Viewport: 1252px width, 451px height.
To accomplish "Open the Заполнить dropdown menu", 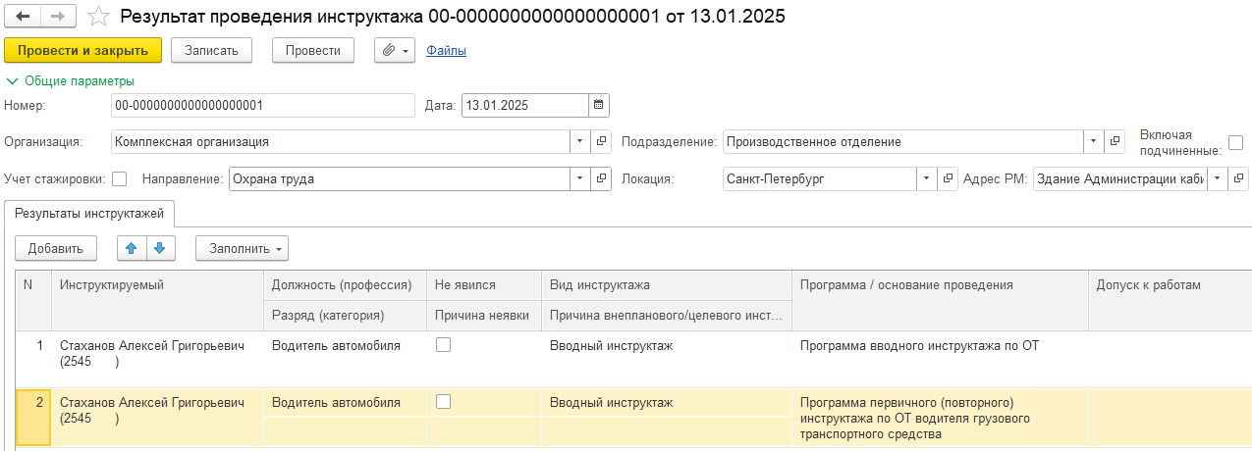I will click(242, 248).
